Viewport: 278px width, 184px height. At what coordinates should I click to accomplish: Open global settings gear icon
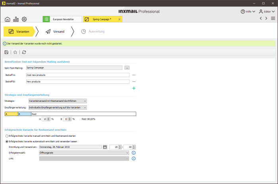24,19
